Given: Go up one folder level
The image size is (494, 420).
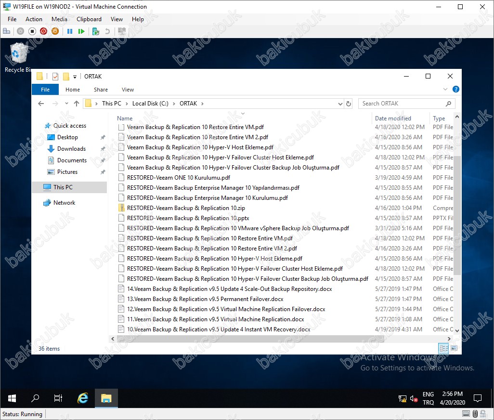Looking at the screenshot, I should [76, 104].
